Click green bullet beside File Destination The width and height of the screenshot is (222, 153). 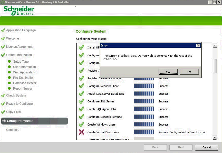click(9, 78)
